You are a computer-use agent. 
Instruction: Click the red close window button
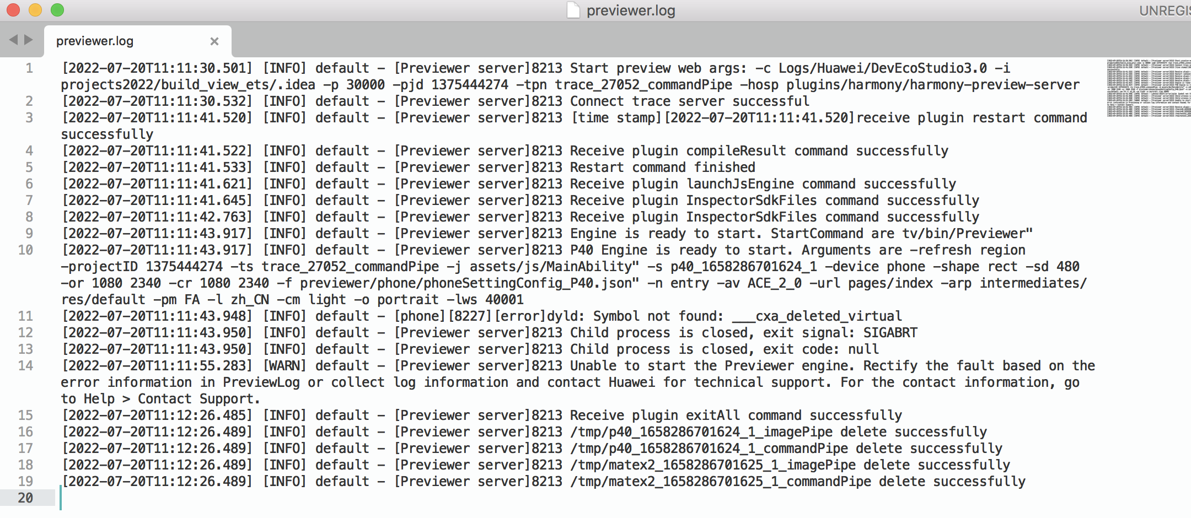[x=13, y=10]
